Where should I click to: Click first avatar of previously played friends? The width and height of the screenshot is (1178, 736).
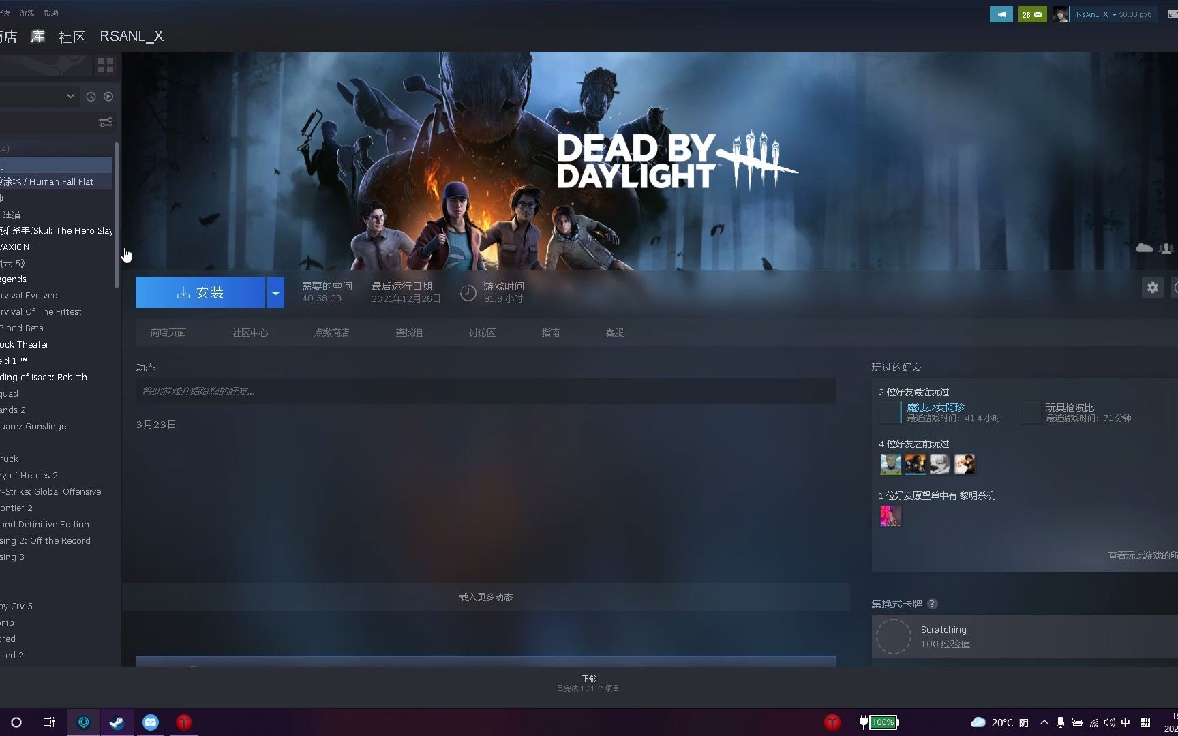pos(890,464)
